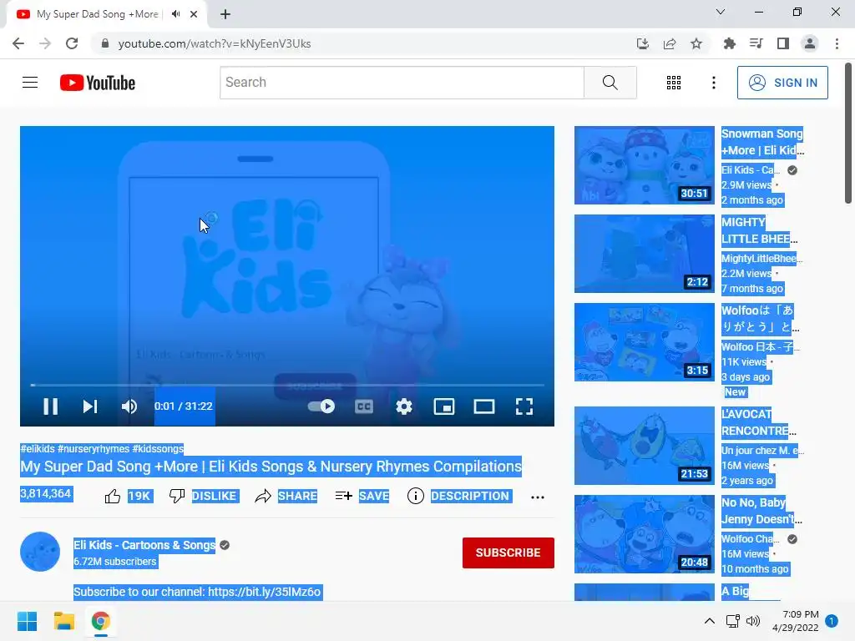Open the Eli Kids - Cartoons & Songs channel name

[144, 545]
